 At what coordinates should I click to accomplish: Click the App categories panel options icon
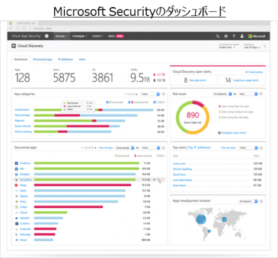coord(163,94)
